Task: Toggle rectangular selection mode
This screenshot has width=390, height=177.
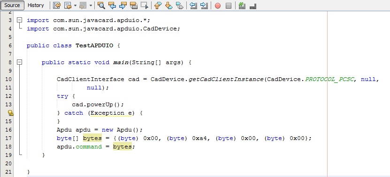Action: [x=145, y=5]
